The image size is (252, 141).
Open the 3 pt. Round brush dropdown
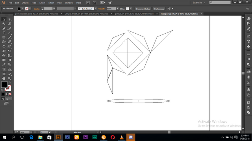[x=95, y=9]
